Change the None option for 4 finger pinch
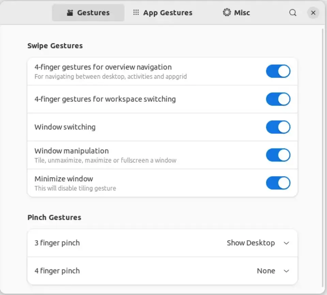This screenshot has width=327, height=295. (x=266, y=271)
